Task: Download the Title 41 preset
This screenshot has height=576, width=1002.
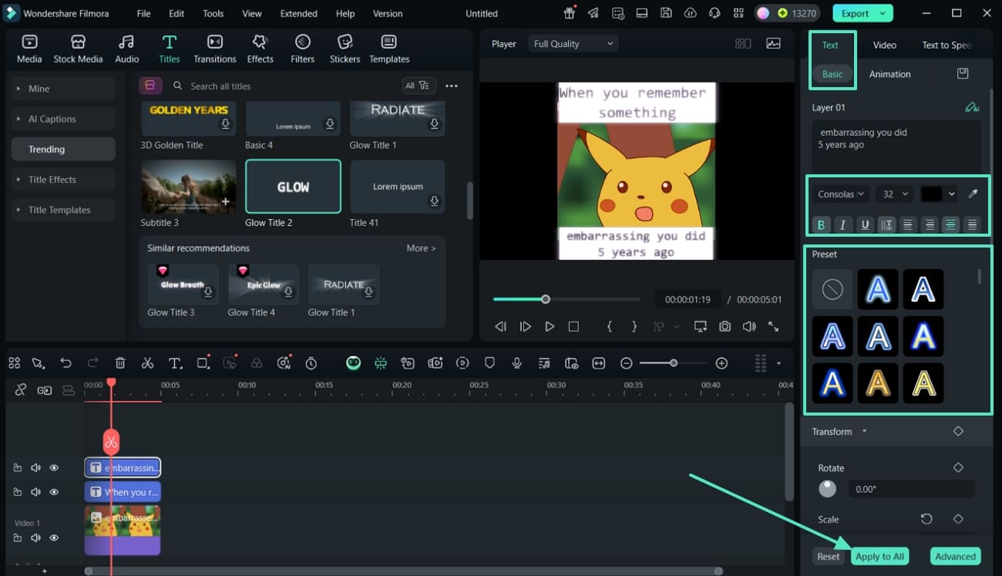Action: pos(435,201)
